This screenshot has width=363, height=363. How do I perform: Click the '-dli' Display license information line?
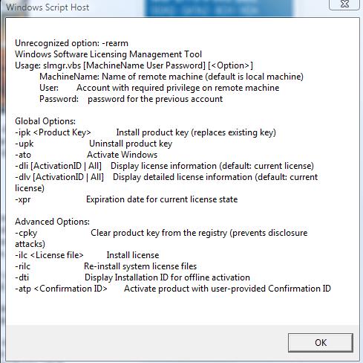(164, 166)
